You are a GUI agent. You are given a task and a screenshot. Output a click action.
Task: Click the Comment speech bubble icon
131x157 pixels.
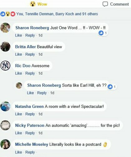click(105, 4)
